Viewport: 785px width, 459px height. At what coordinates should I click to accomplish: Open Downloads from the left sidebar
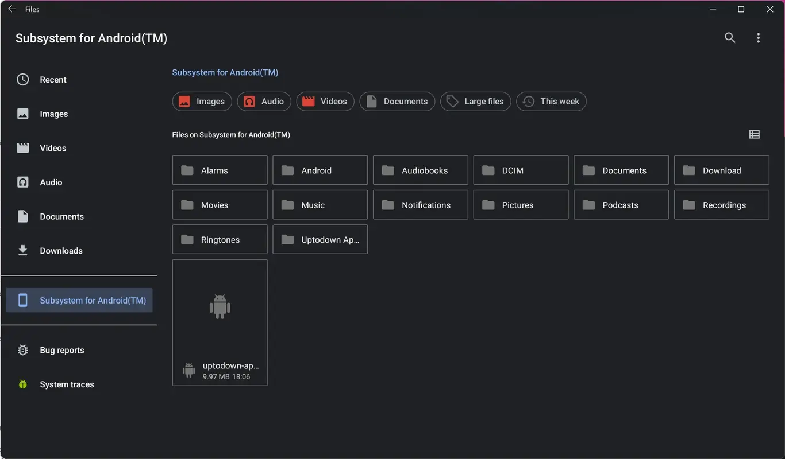(61, 250)
